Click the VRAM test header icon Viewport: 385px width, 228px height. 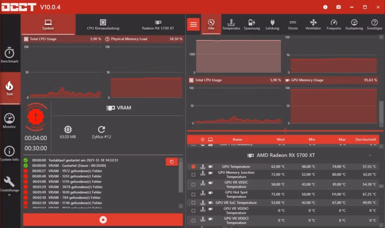(110, 108)
